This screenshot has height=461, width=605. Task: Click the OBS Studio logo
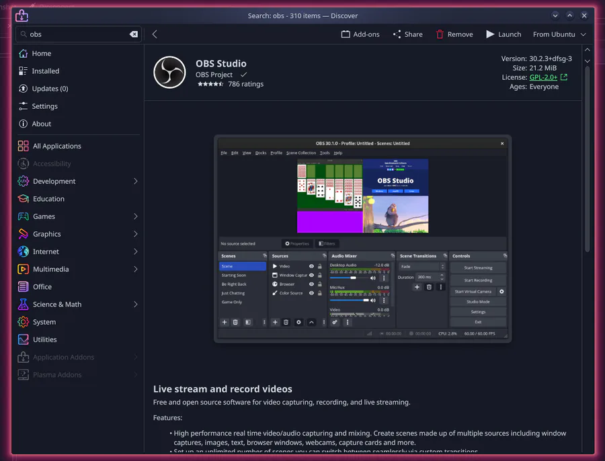pos(170,72)
